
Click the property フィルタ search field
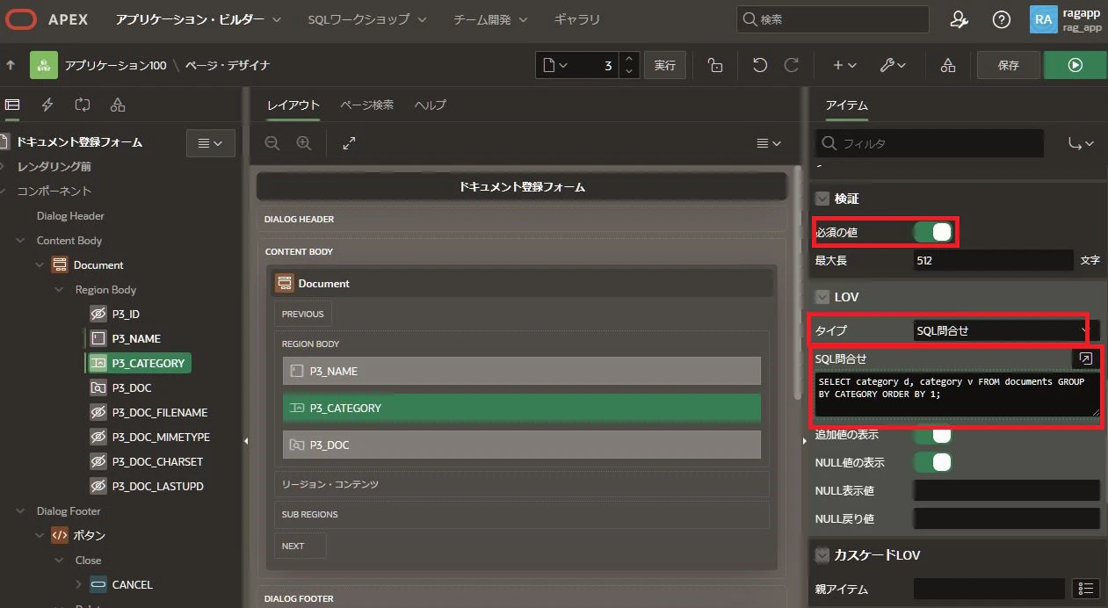[x=930, y=143]
